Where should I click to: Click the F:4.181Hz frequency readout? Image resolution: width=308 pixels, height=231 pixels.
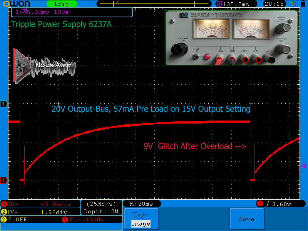tap(87, 219)
